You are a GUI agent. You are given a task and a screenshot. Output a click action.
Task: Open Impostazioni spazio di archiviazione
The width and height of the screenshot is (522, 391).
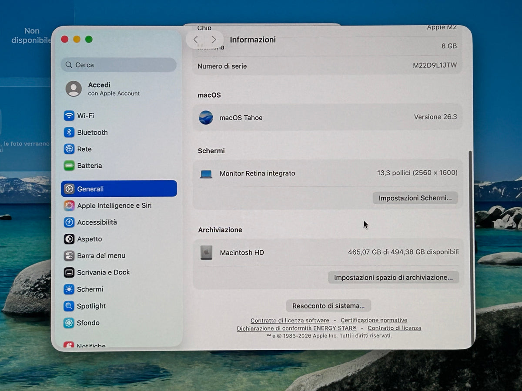393,277
